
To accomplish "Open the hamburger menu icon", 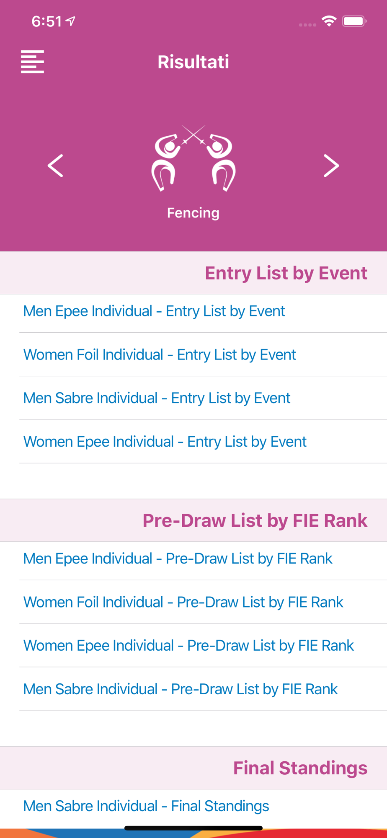I will [32, 62].
